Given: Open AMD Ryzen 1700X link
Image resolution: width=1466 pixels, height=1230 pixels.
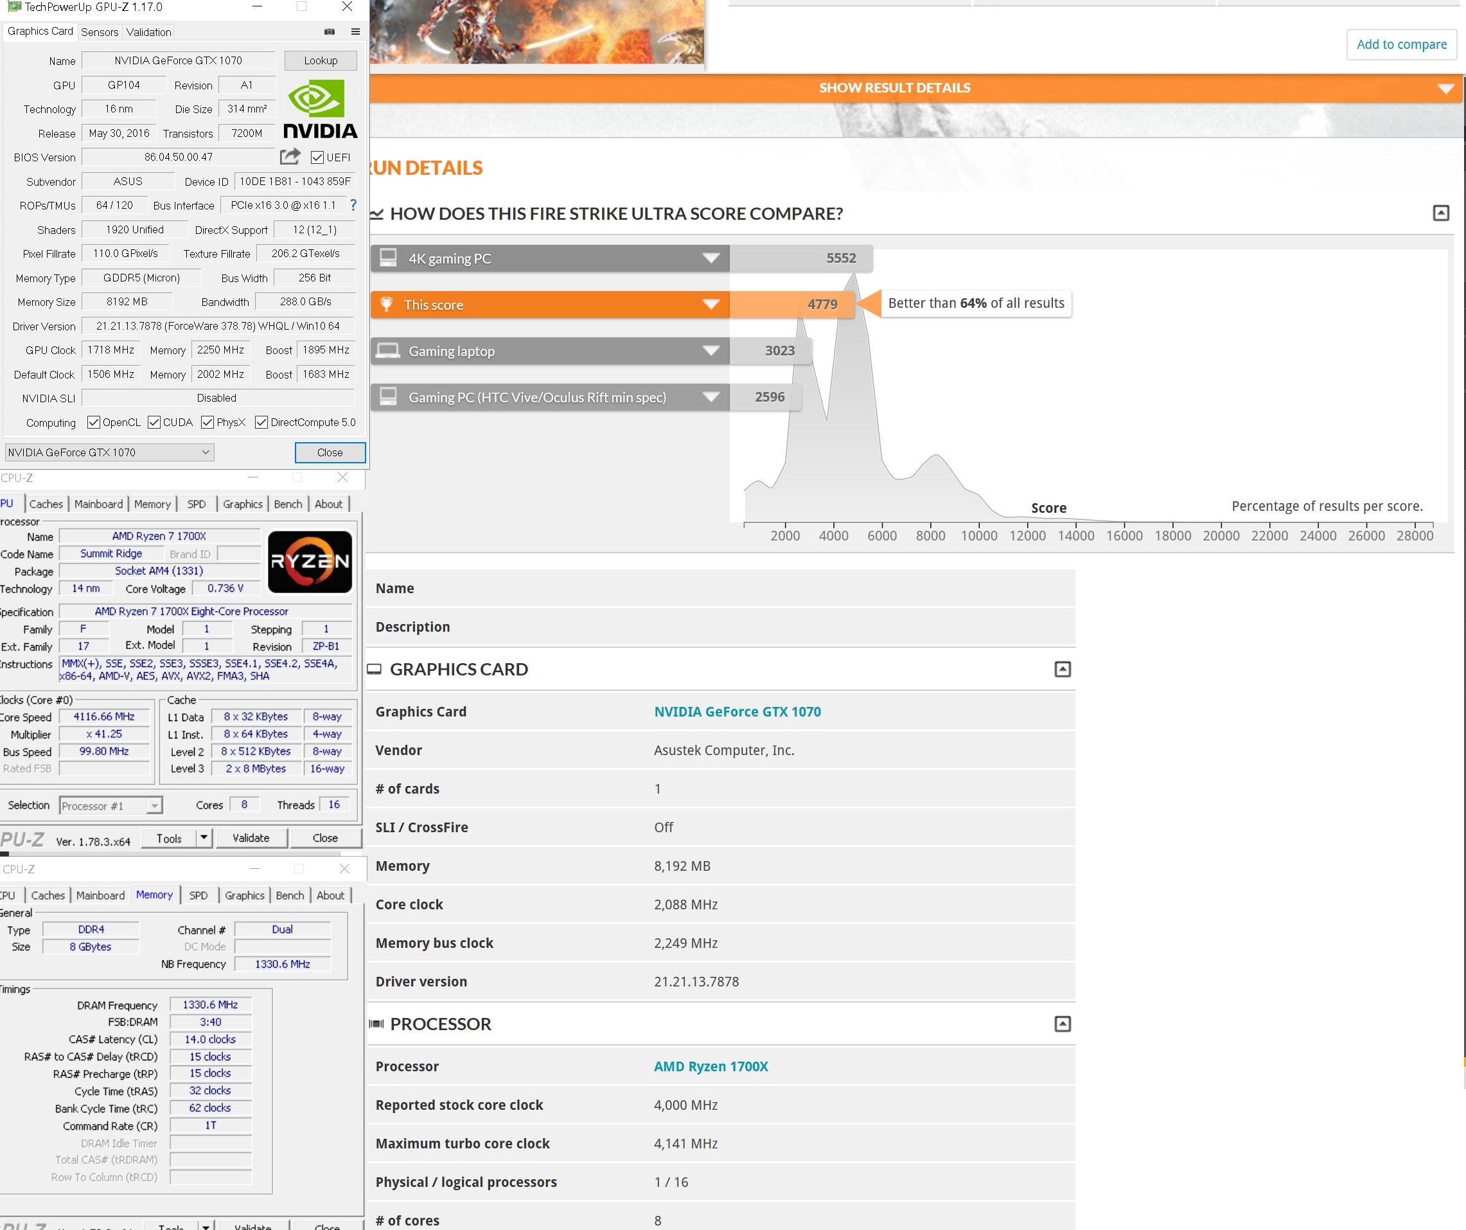Looking at the screenshot, I should click(711, 1067).
